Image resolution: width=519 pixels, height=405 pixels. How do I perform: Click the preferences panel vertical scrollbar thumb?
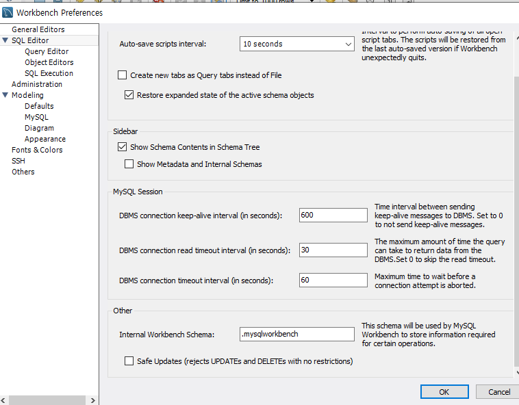(x=517, y=222)
